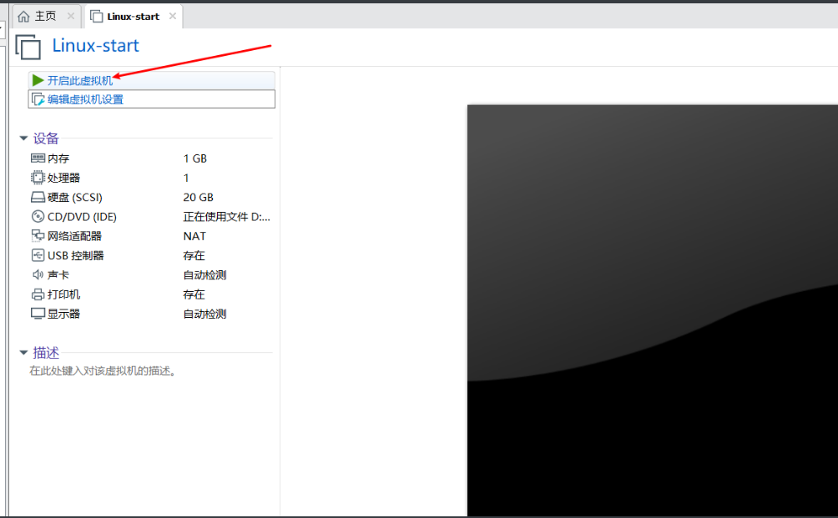Click 开启此虚拟机 to start the VM
The width and height of the screenshot is (838, 518).
click(80, 81)
